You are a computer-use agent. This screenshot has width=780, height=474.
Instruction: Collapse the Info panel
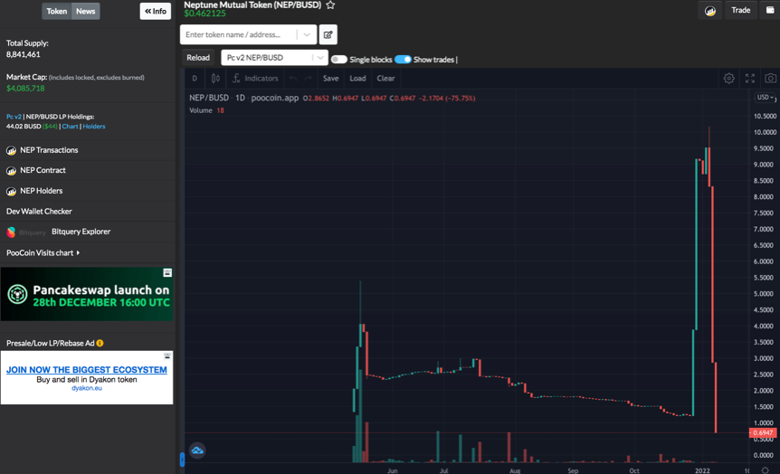pyautogui.click(x=156, y=11)
